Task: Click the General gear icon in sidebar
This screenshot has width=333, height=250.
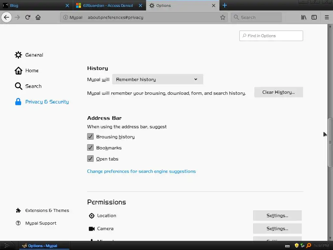Action: tap(18, 55)
